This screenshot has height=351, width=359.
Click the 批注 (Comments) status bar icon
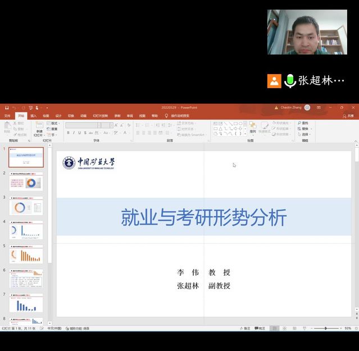260,328
